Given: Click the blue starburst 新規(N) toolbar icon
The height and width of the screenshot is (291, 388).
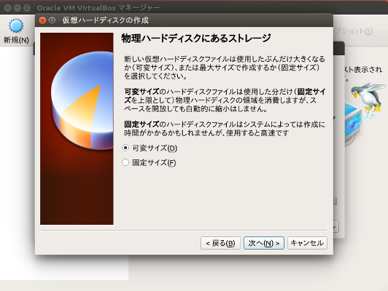Looking at the screenshot, I should pyautogui.click(x=16, y=25).
